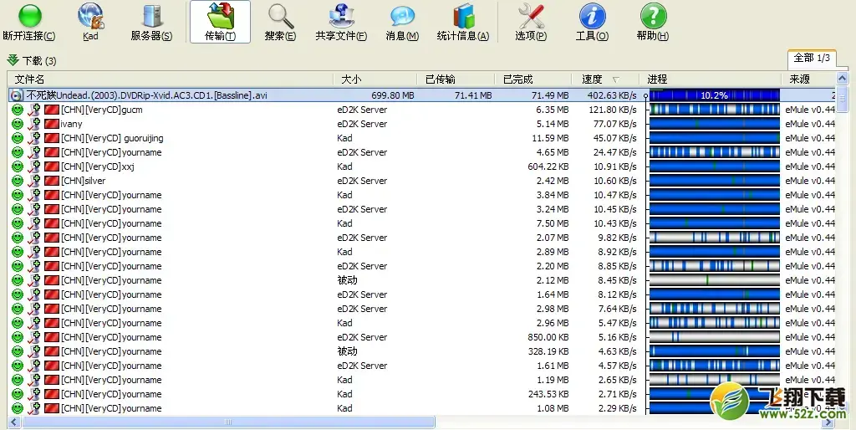Select the [CHN][VeryCD]gucm source row
856x430 pixels.
click(421, 110)
